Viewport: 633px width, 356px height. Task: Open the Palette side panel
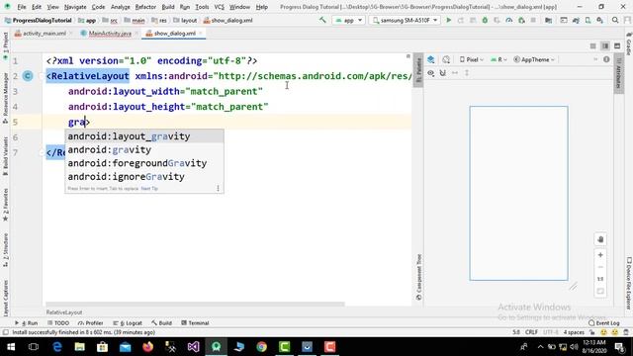(x=418, y=69)
